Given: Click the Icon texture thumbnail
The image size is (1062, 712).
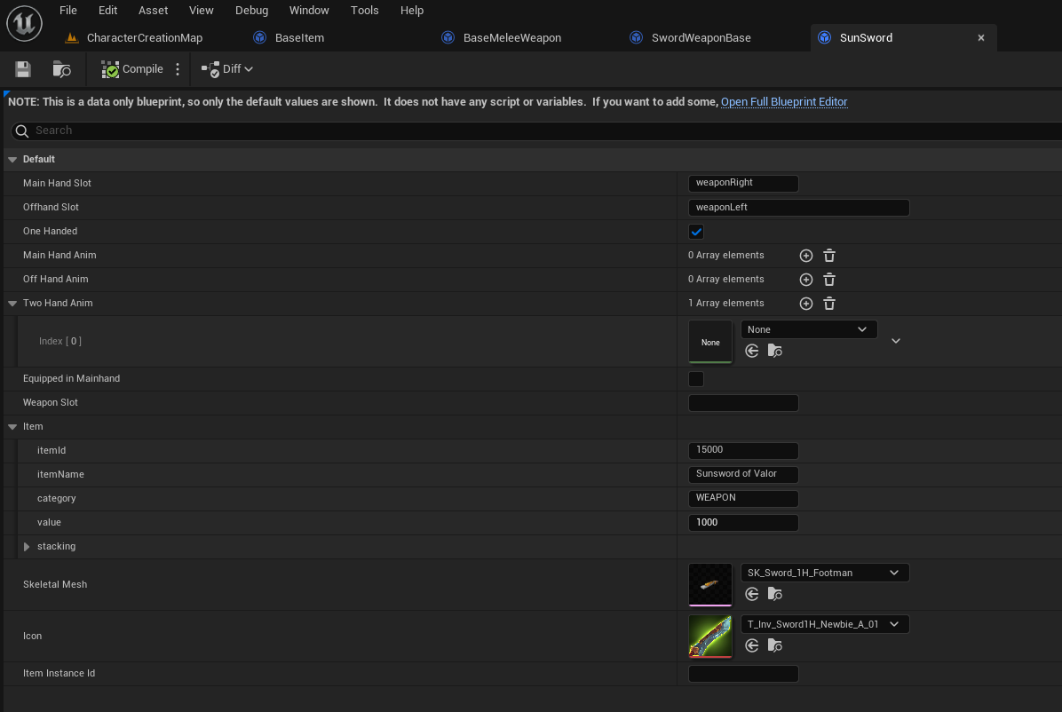Looking at the screenshot, I should (709, 637).
